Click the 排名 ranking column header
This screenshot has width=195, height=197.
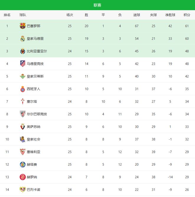[x=7, y=15]
